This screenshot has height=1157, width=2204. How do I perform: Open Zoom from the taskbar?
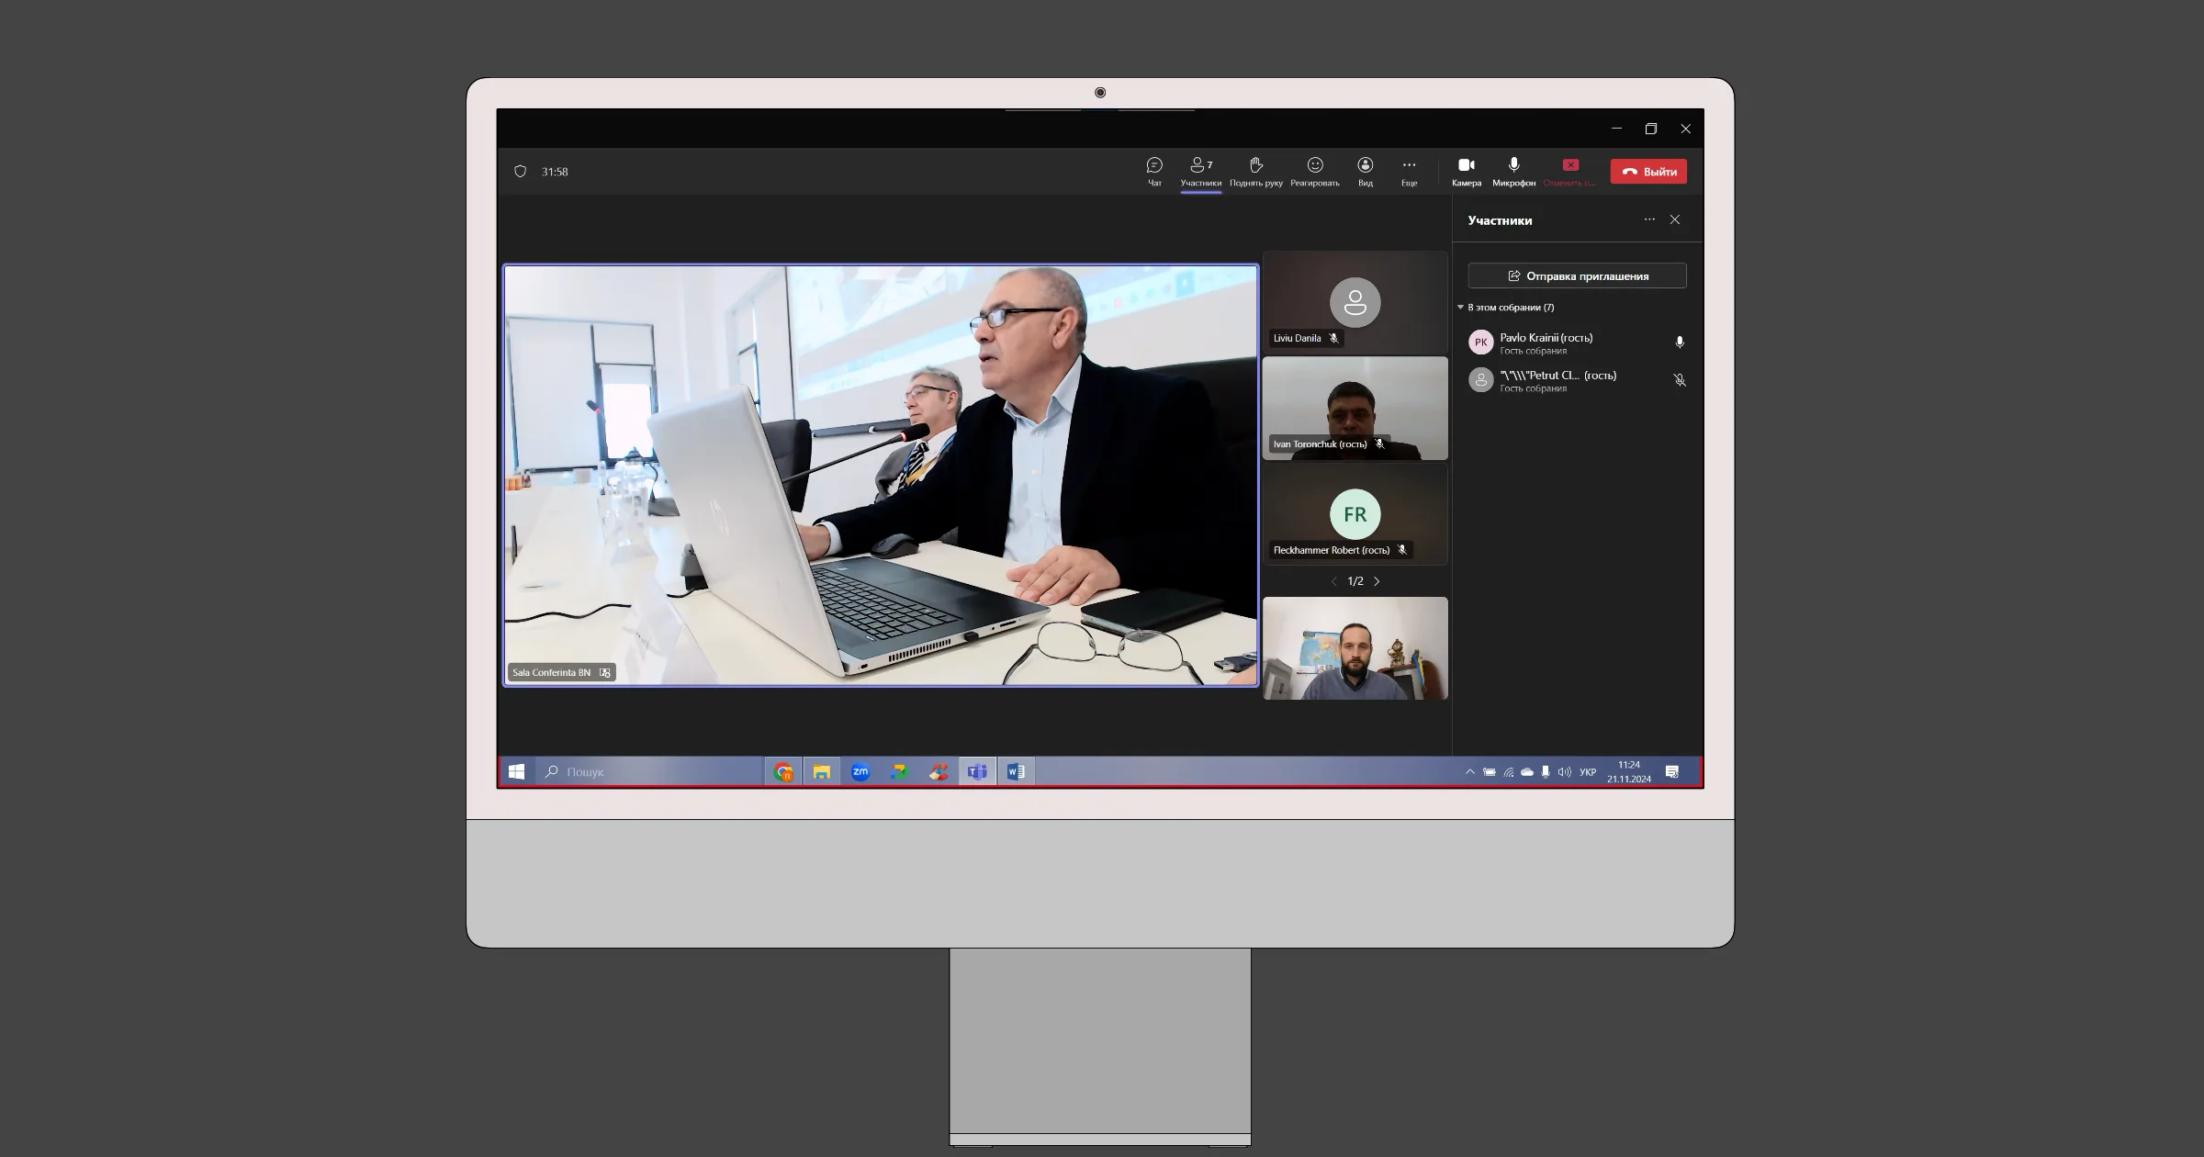pyautogui.click(x=860, y=772)
